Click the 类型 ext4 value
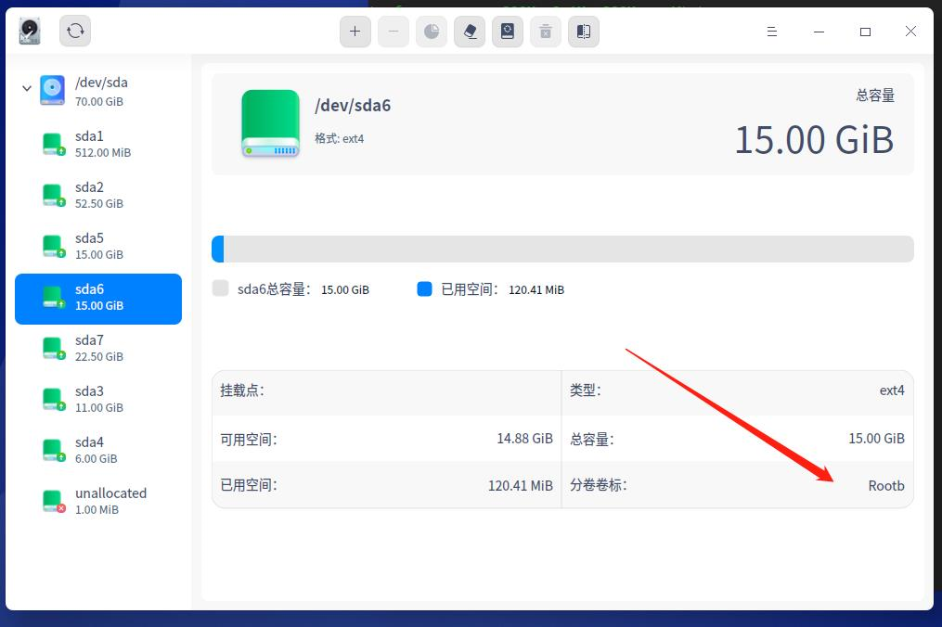942x627 pixels. [x=892, y=391]
